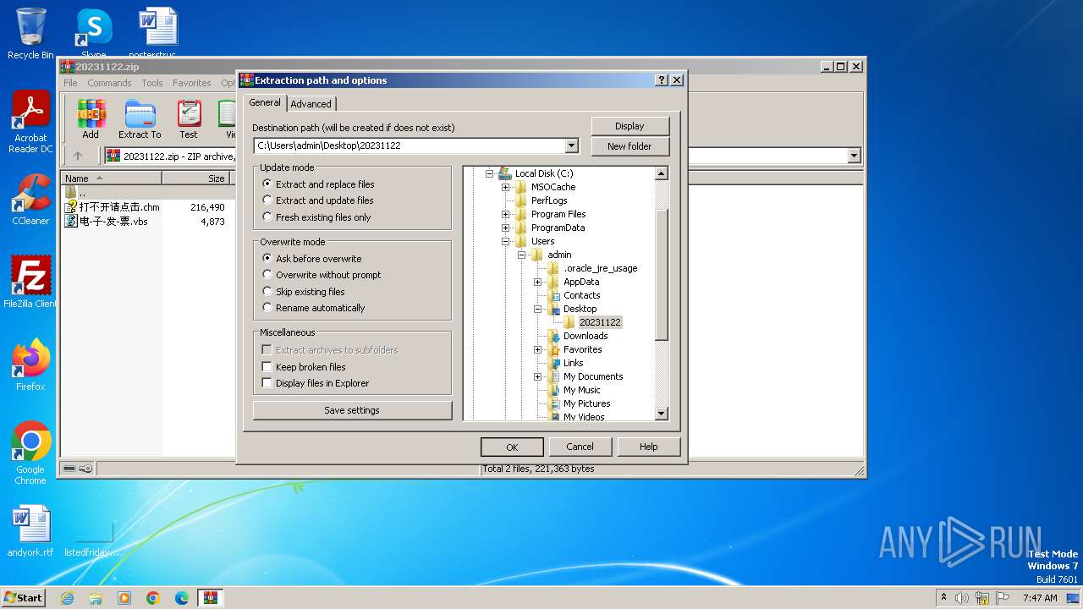1083x609 pixels.
Task: Expand ProgramData folder node
Action: tap(505, 228)
